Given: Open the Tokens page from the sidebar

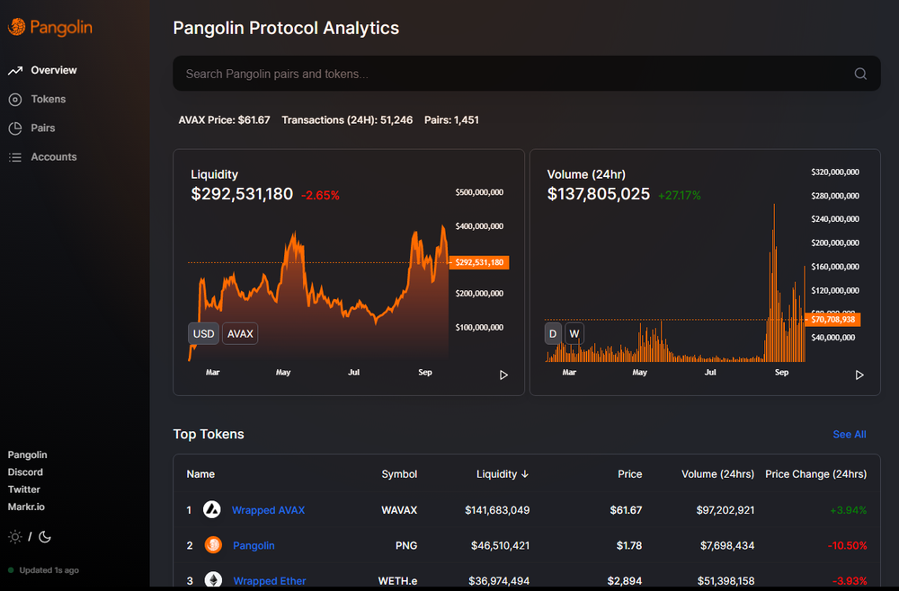Looking at the screenshot, I should tap(49, 99).
